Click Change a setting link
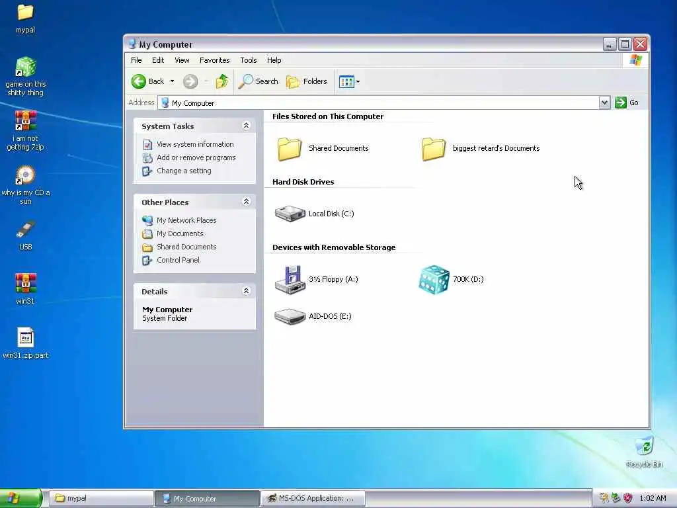The height and width of the screenshot is (508, 677). 184,171
